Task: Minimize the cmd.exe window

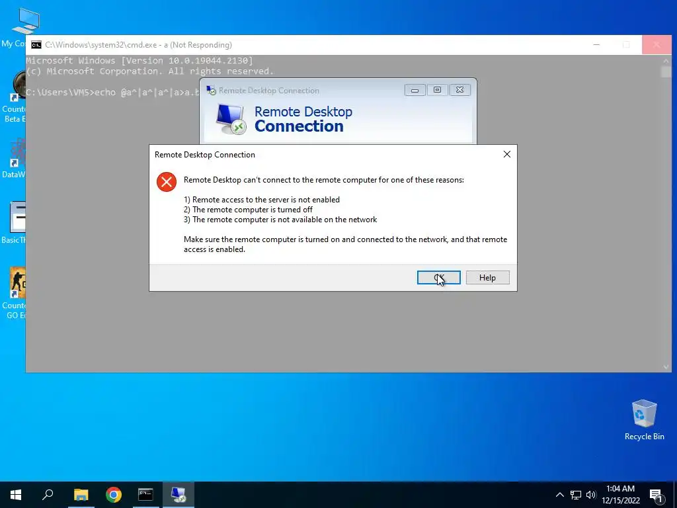Action: tap(596, 44)
